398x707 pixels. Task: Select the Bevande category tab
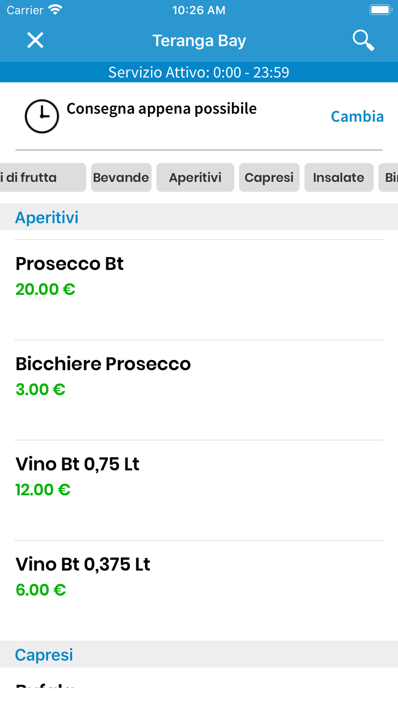[121, 177]
